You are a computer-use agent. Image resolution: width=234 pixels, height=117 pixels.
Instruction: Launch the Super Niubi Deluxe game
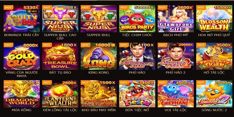[x=60, y=19]
